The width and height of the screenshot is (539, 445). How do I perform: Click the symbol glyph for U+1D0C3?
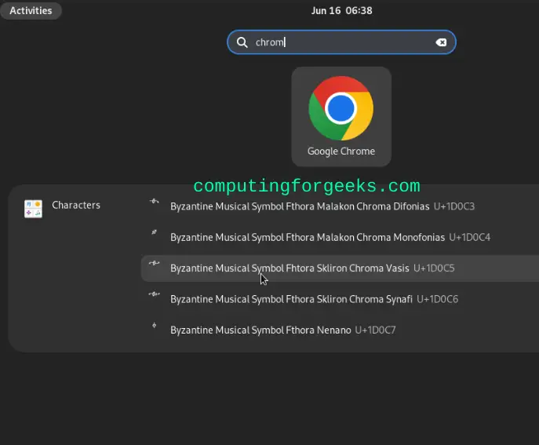click(154, 201)
